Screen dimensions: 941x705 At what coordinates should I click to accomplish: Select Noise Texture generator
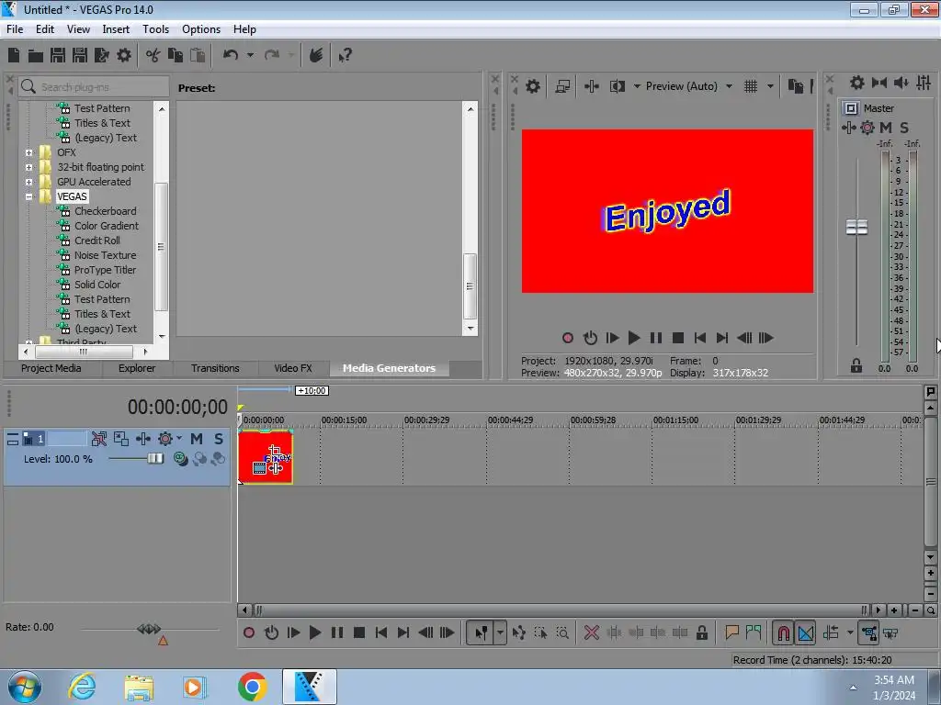pos(105,255)
